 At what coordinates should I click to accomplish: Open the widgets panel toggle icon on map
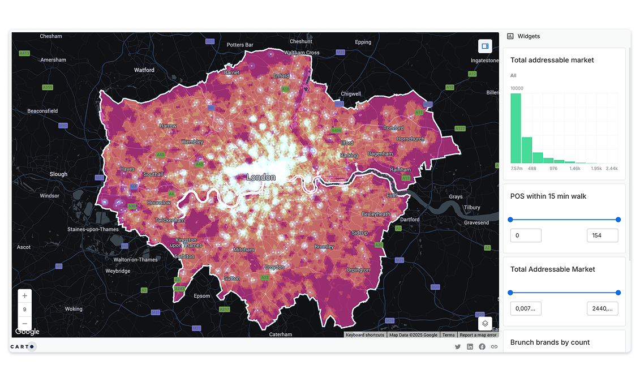pyautogui.click(x=485, y=46)
